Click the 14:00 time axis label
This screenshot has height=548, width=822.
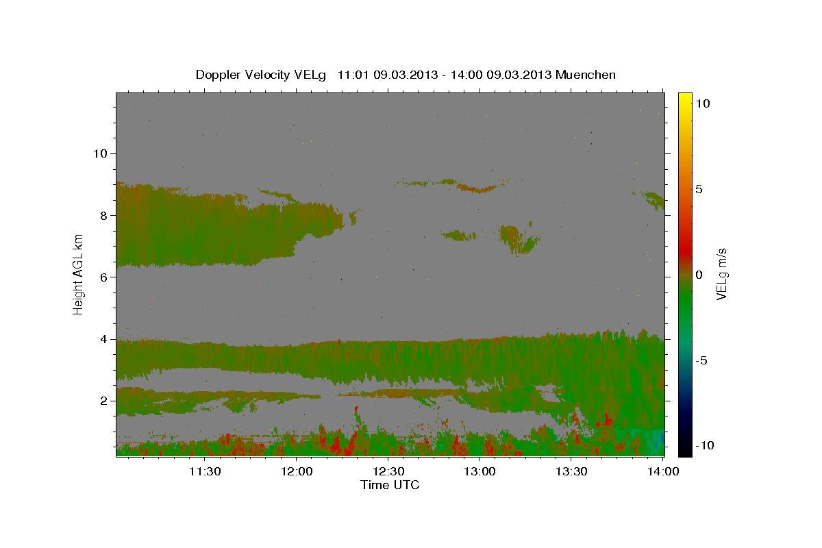tap(664, 471)
